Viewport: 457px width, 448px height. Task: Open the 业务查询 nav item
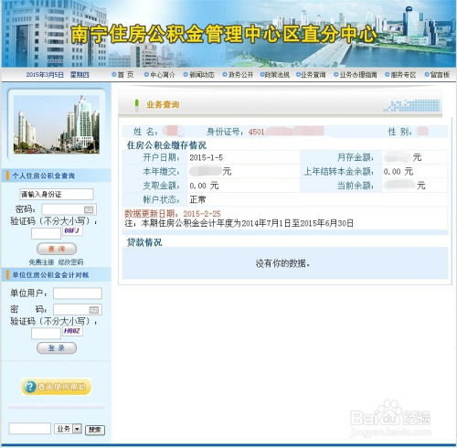pos(311,75)
